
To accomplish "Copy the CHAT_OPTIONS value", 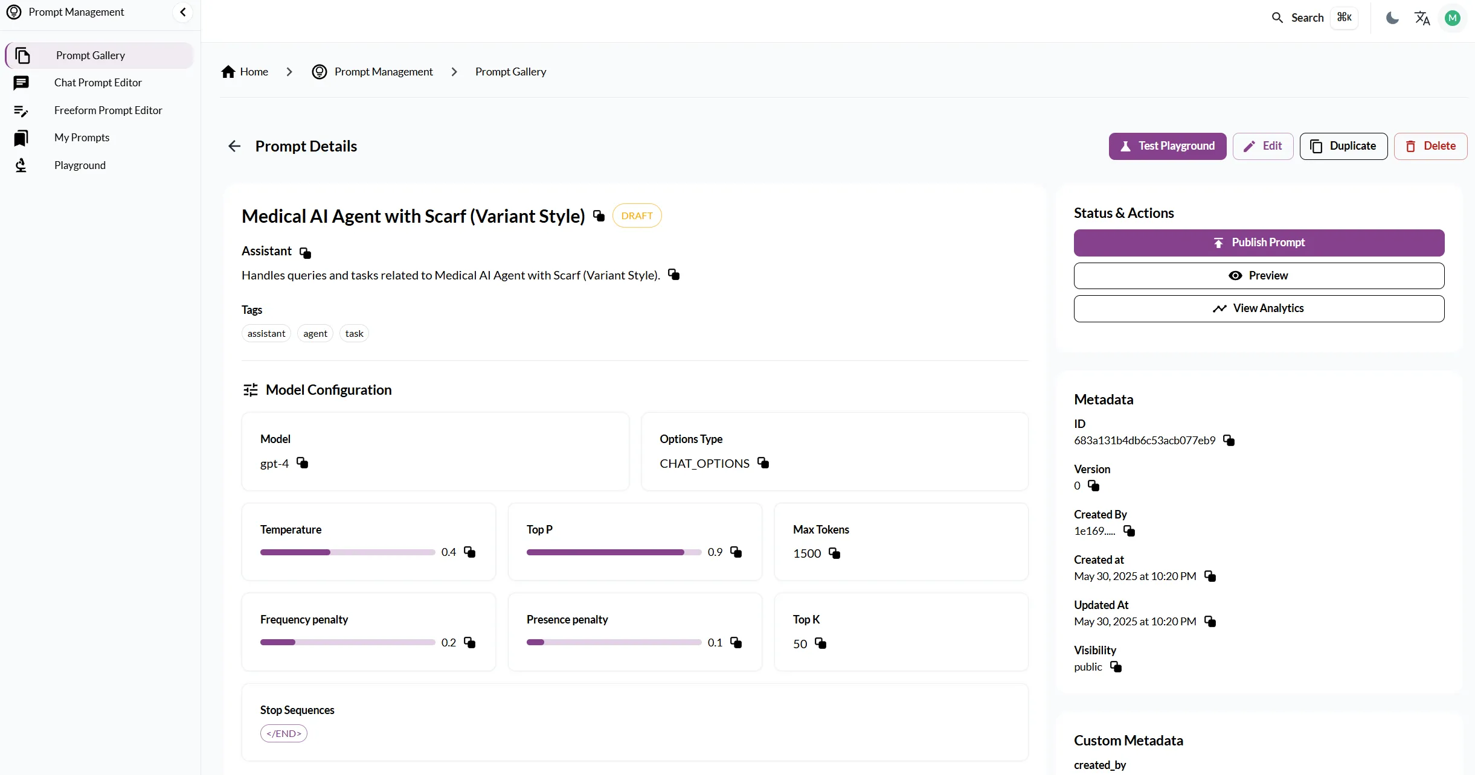I will click(763, 463).
